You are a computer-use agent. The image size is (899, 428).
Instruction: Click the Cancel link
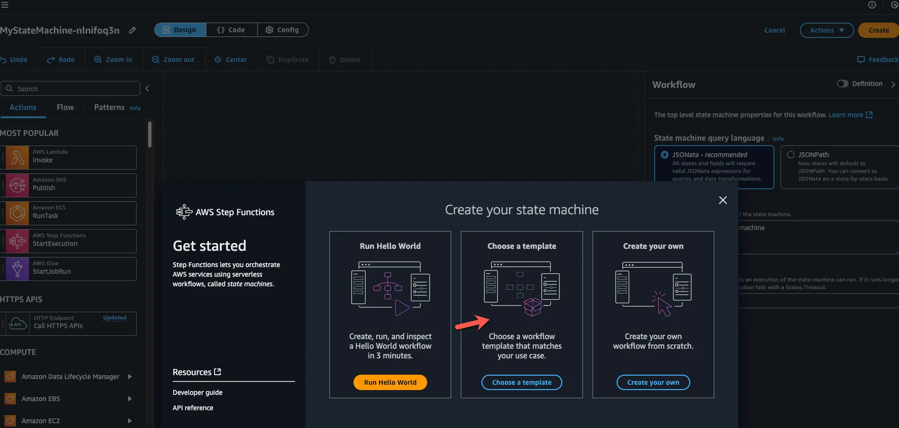774,30
